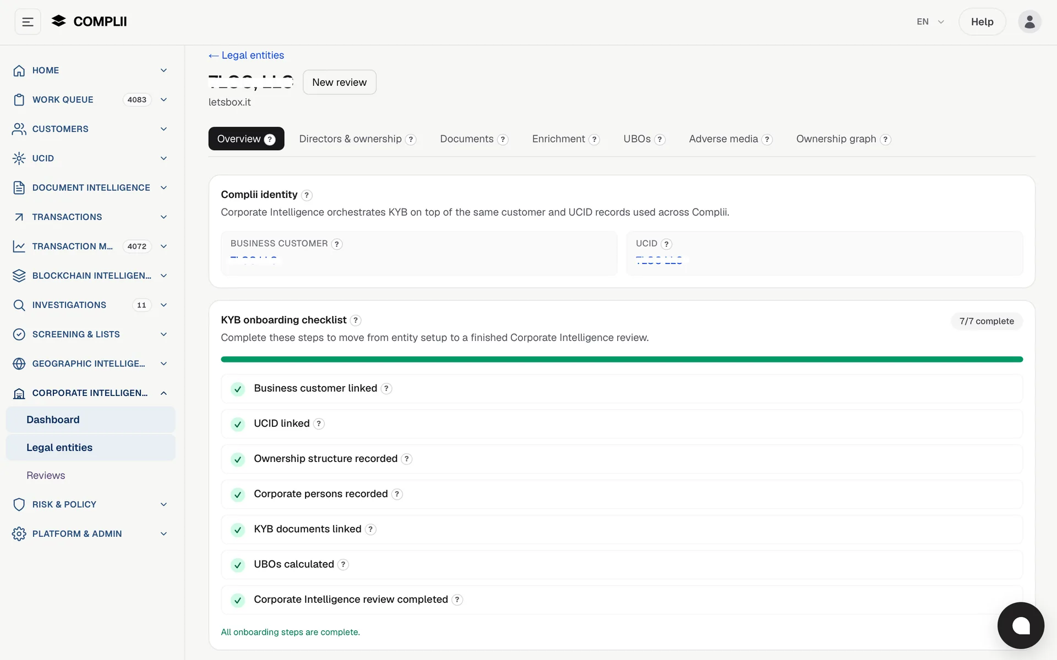Click the help icon beside UCID field
The image size is (1057, 660).
[x=666, y=244]
